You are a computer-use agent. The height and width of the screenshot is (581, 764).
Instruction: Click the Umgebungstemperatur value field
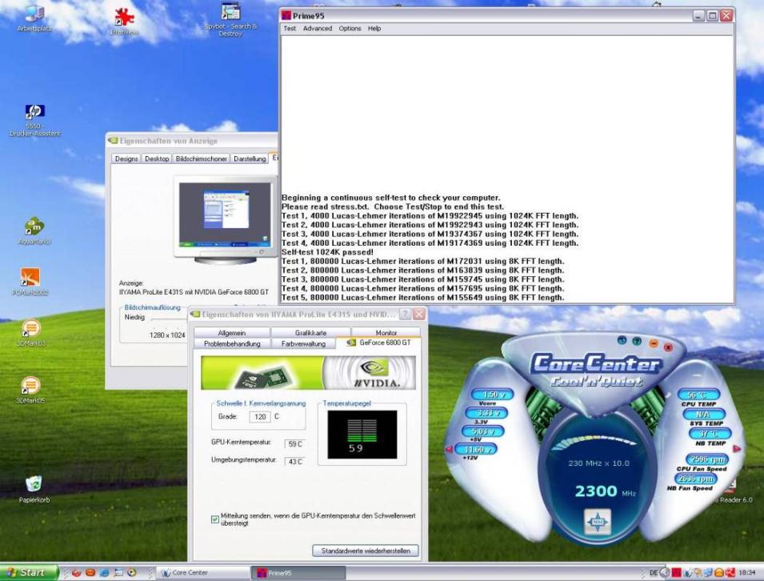coord(295,462)
